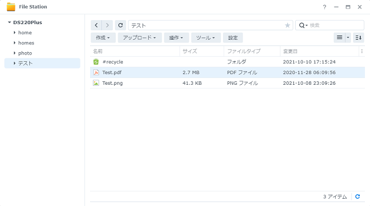This screenshot has height=206, width=370.
Task: Open the アップロード dropdown menu
Action: (x=140, y=38)
